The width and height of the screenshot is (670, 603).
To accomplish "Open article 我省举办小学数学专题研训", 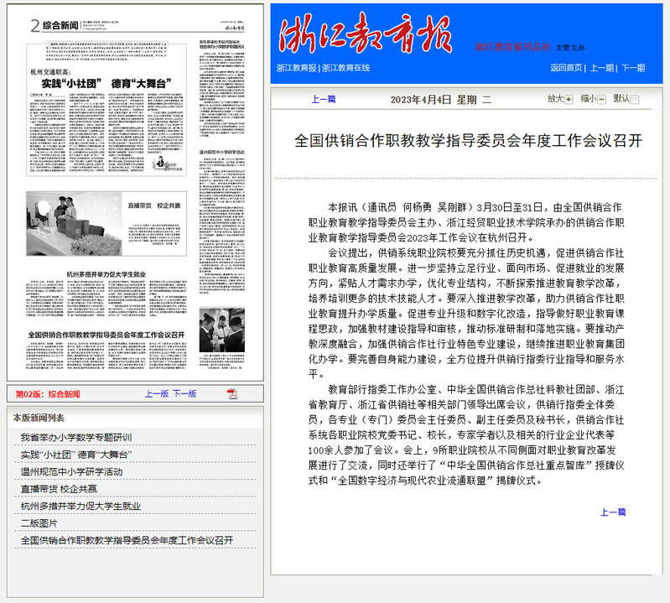I will click(x=76, y=438).
